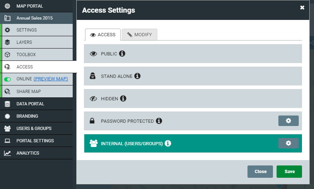Screen dimensions: 314x189
Task: Choose the STAND ALONE access option
Action: pyautogui.click(x=193, y=76)
